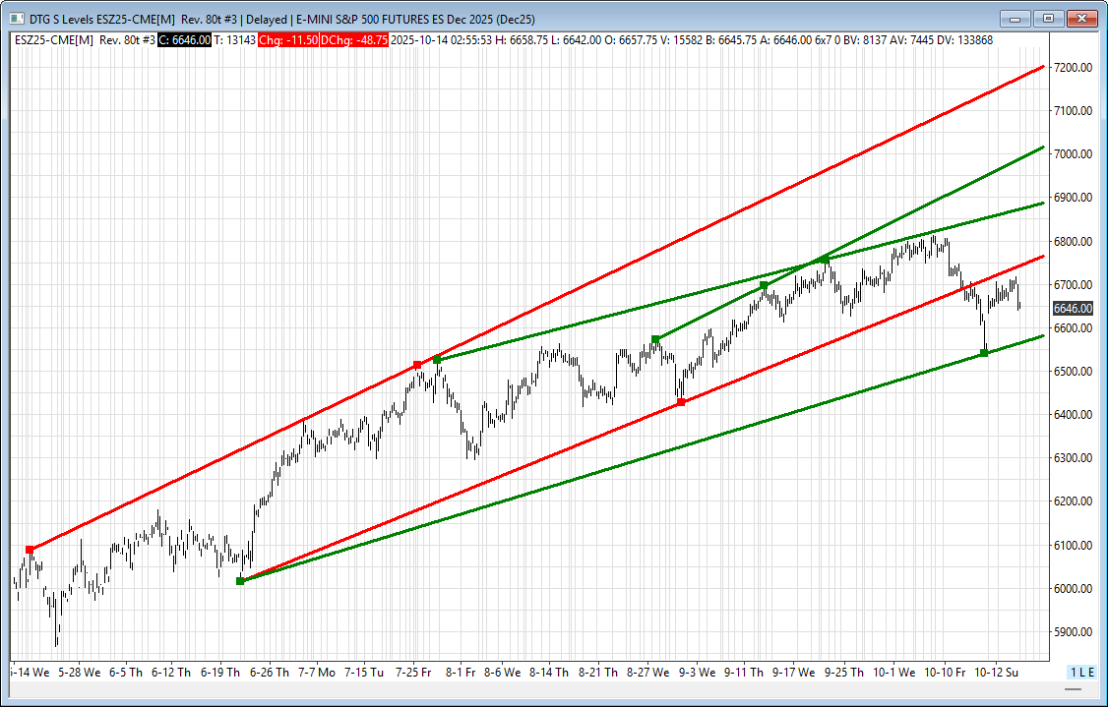Select the green anchor near 9-11 at 6700
The width and height of the screenshot is (1108, 707).
pyautogui.click(x=764, y=285)
